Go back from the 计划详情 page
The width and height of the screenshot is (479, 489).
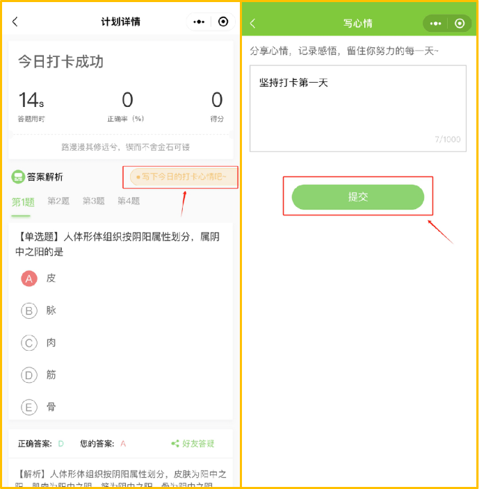(x=15, y=22)
